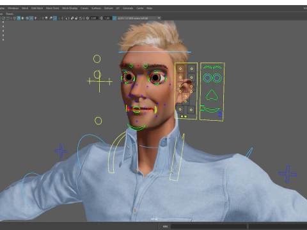Open the Deform menu
Image resolution: width=307 pixels, height=230 pixels.
(x=108, y=8)
